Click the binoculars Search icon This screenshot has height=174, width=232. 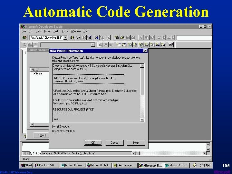pos(72,37)
